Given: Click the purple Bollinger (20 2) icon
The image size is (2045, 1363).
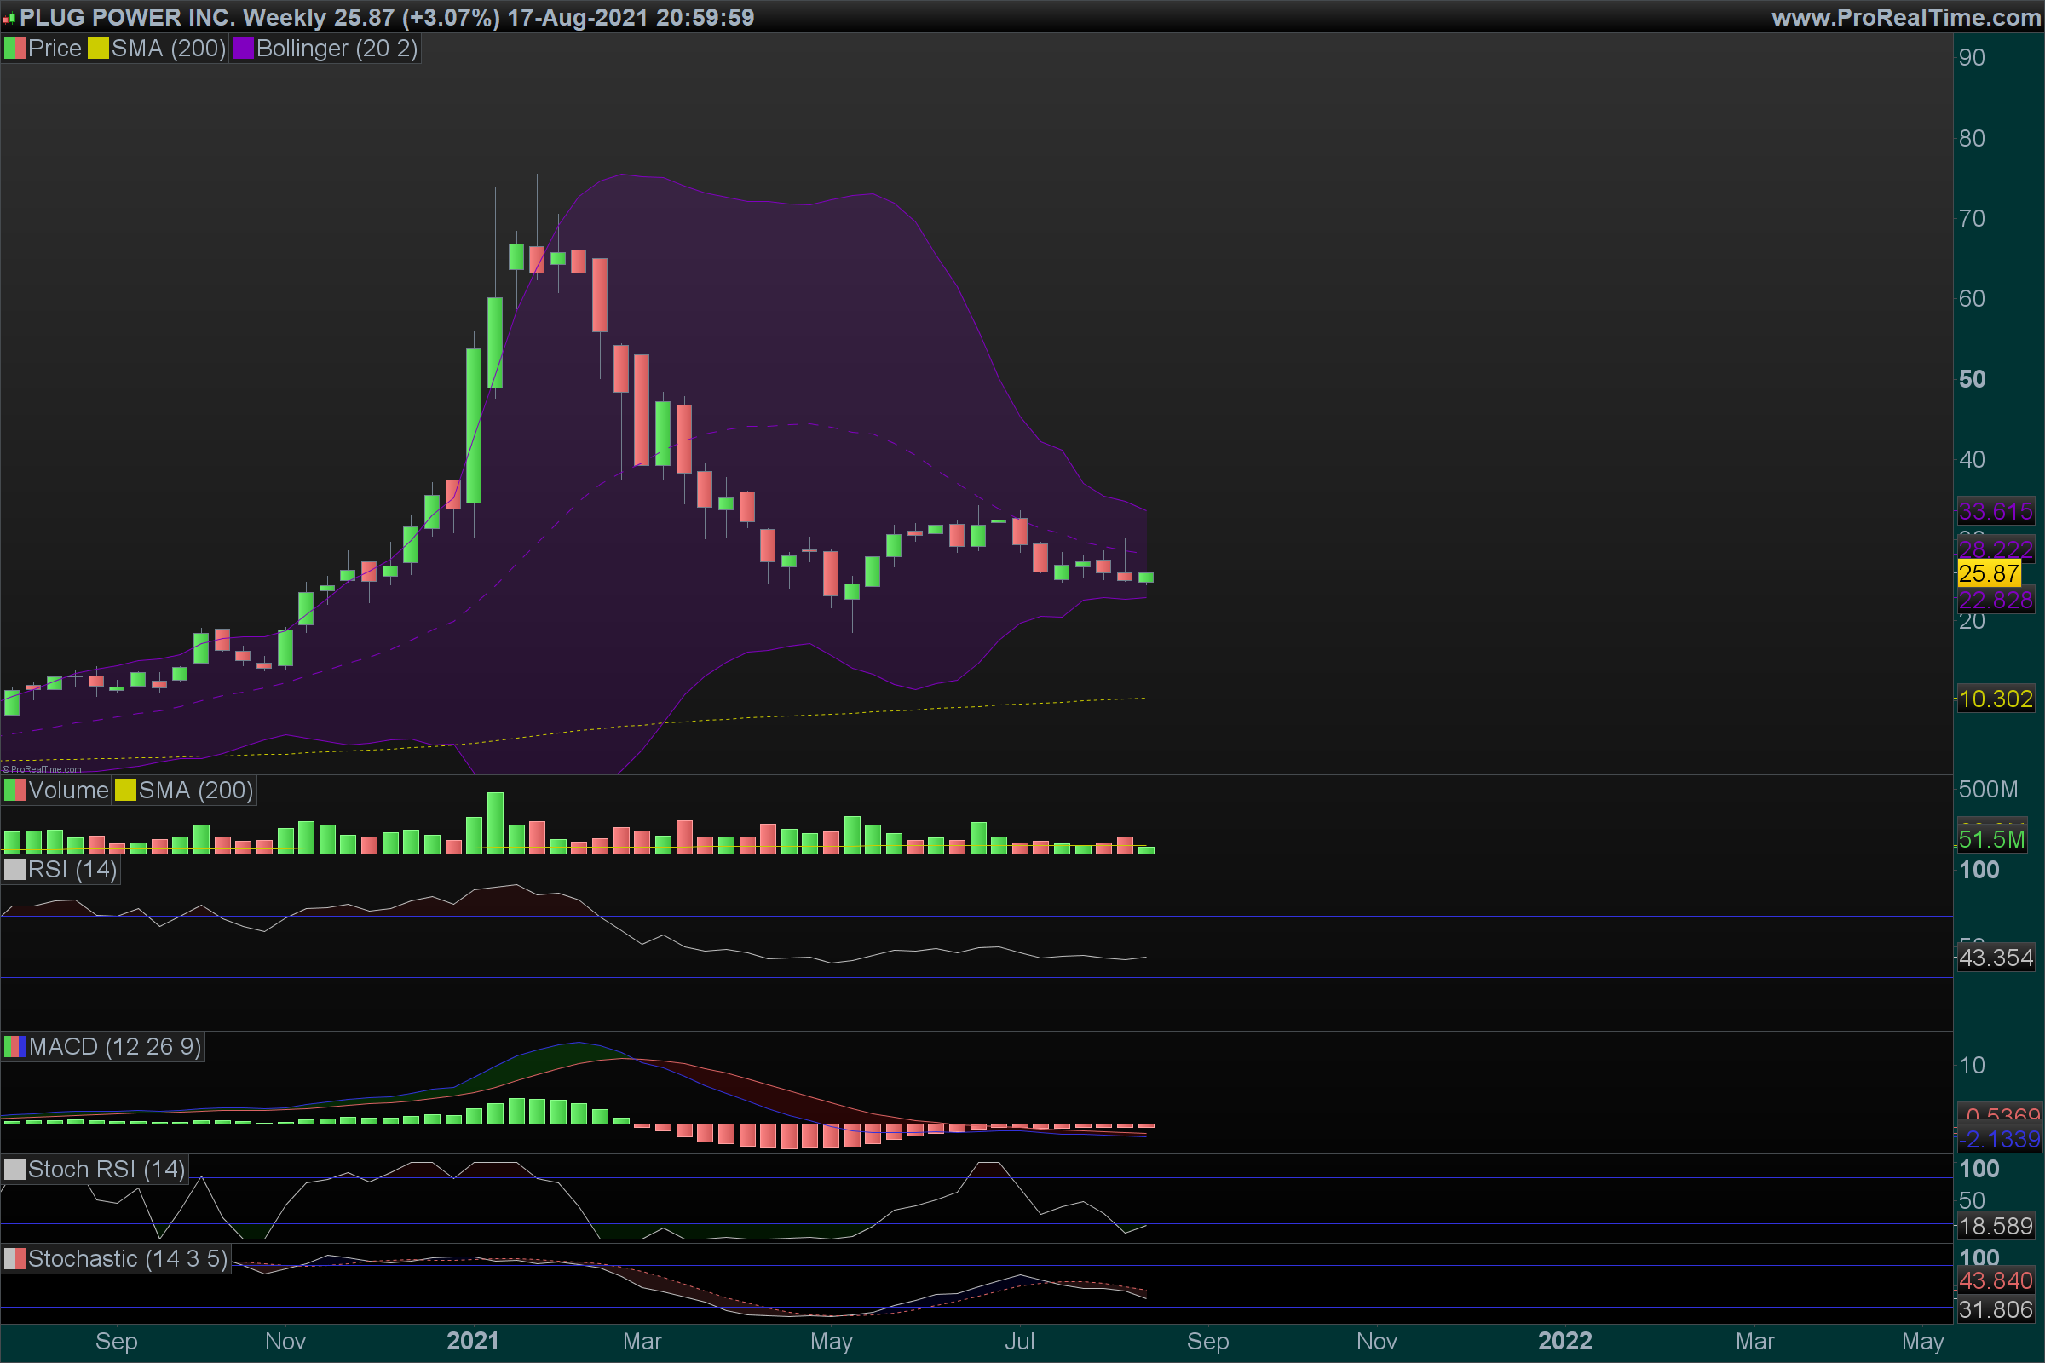Looking at the screenshot, I should 243,49.
